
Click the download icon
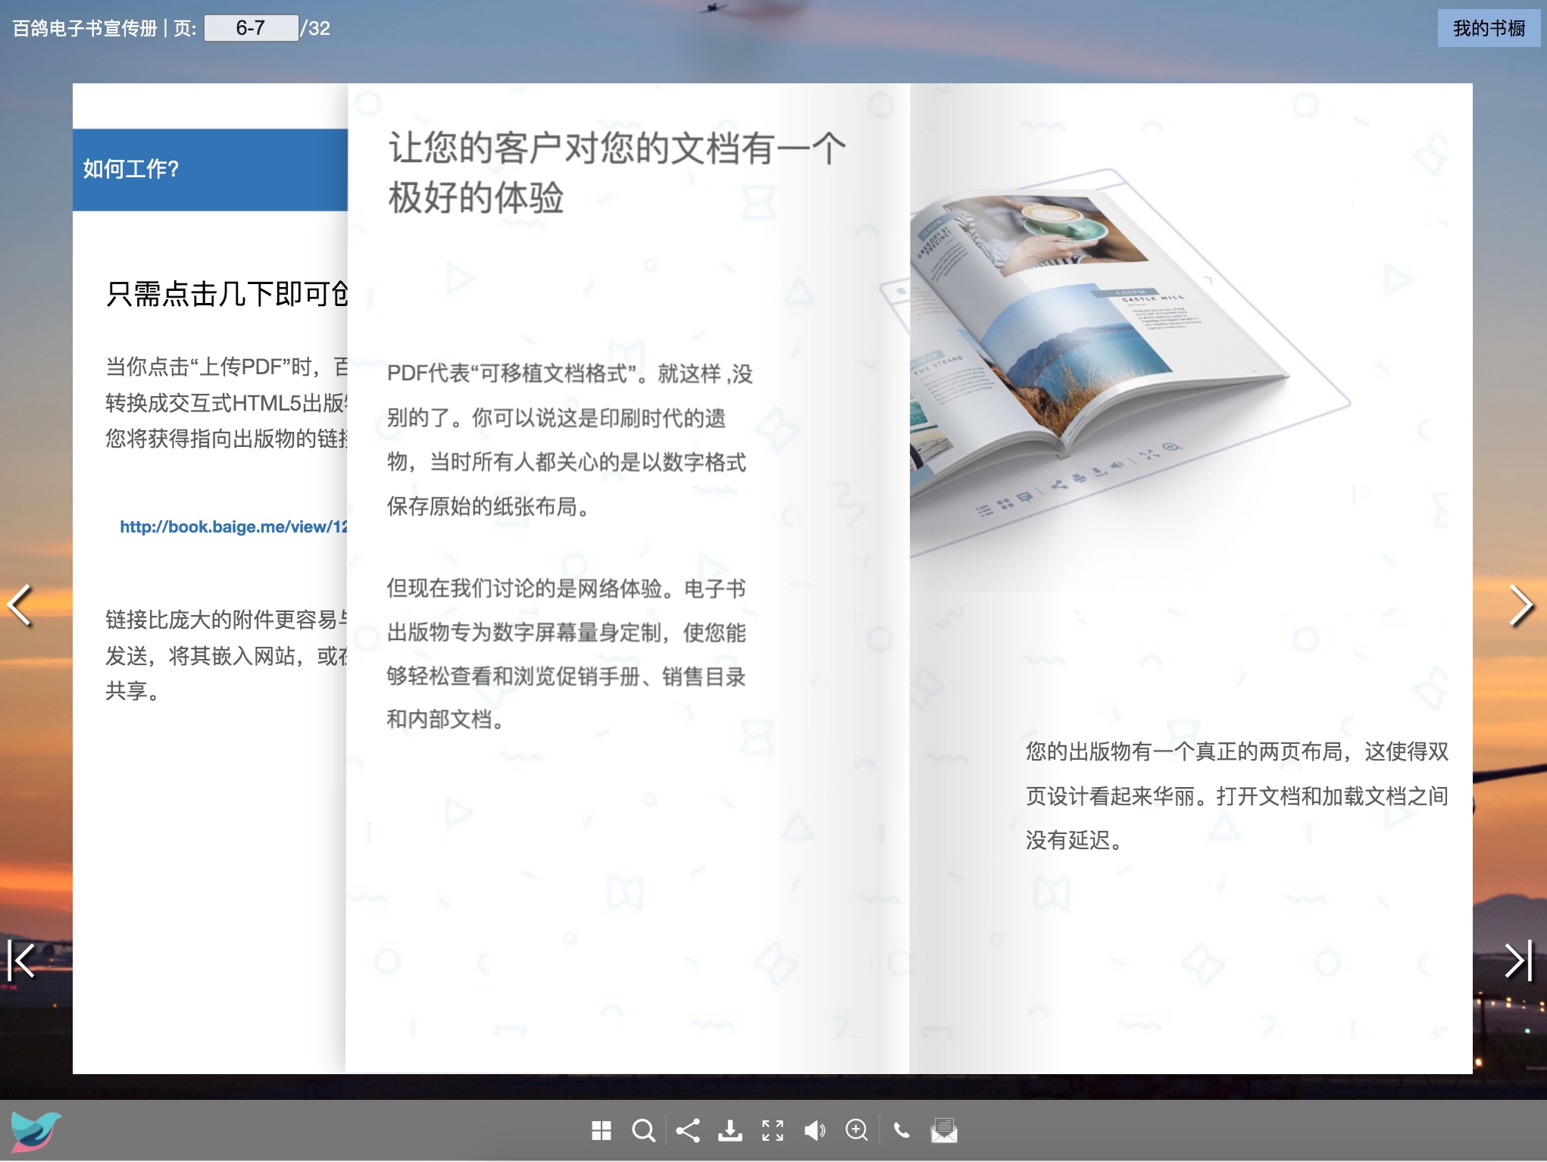[730, 1130]
